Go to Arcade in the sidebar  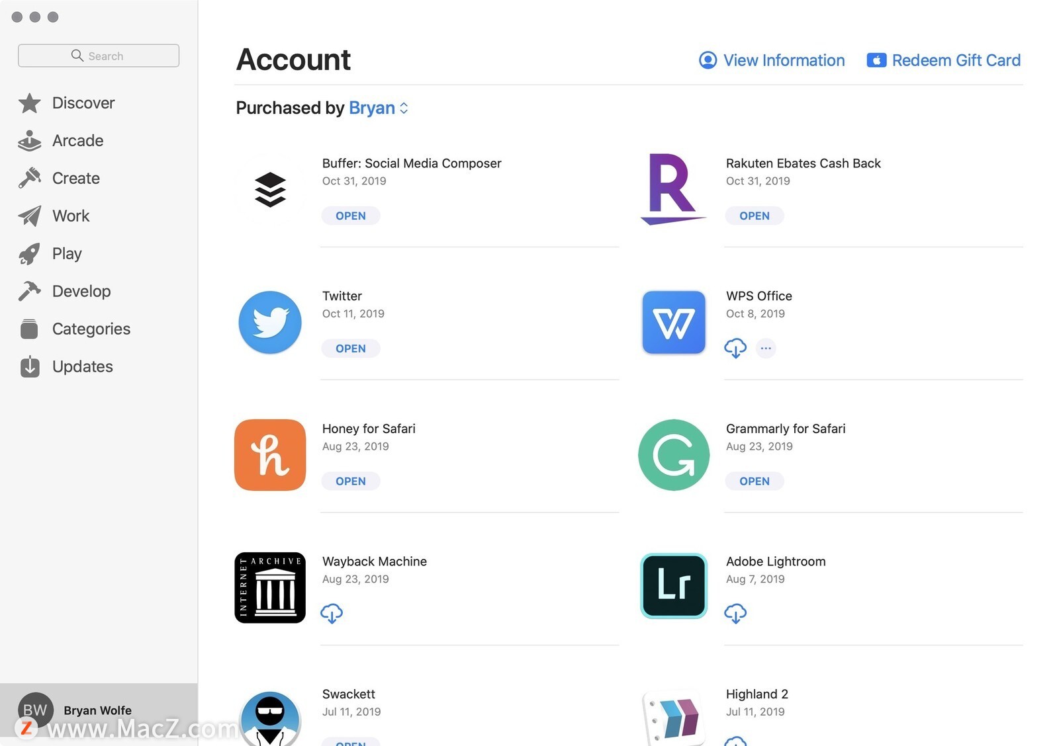pyautogui.click(x=77, y=141)
